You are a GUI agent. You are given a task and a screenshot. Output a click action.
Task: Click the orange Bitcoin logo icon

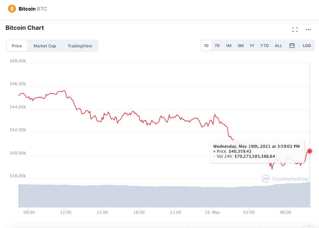pos(12,9)
